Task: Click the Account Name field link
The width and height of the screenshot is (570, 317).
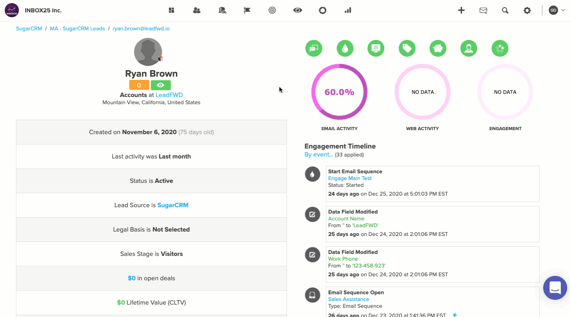Action: (346, 218)
